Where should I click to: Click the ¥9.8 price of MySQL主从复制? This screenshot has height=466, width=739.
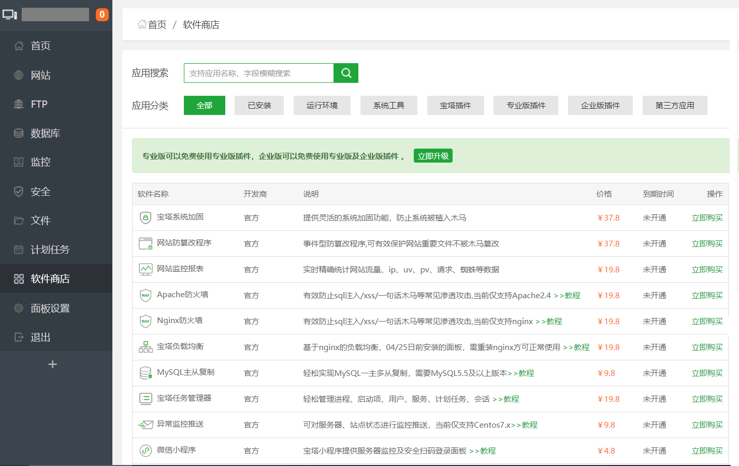click(606, 373)
